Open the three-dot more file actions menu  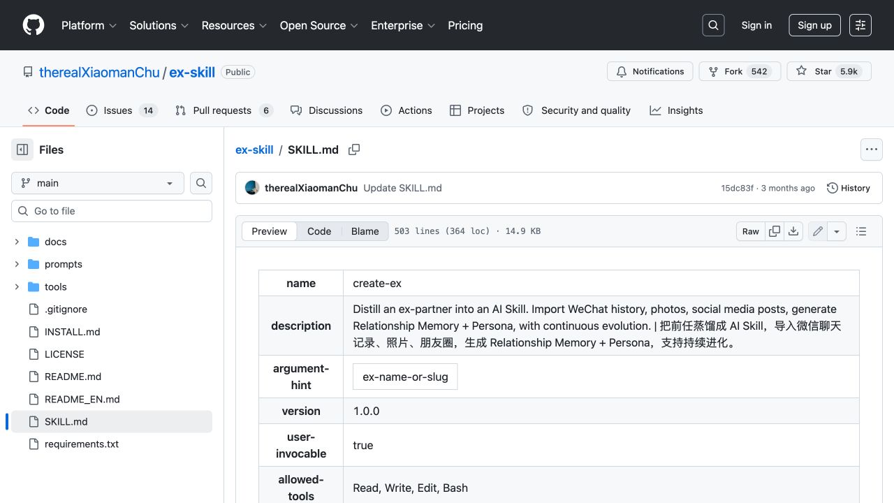(871, 150)
